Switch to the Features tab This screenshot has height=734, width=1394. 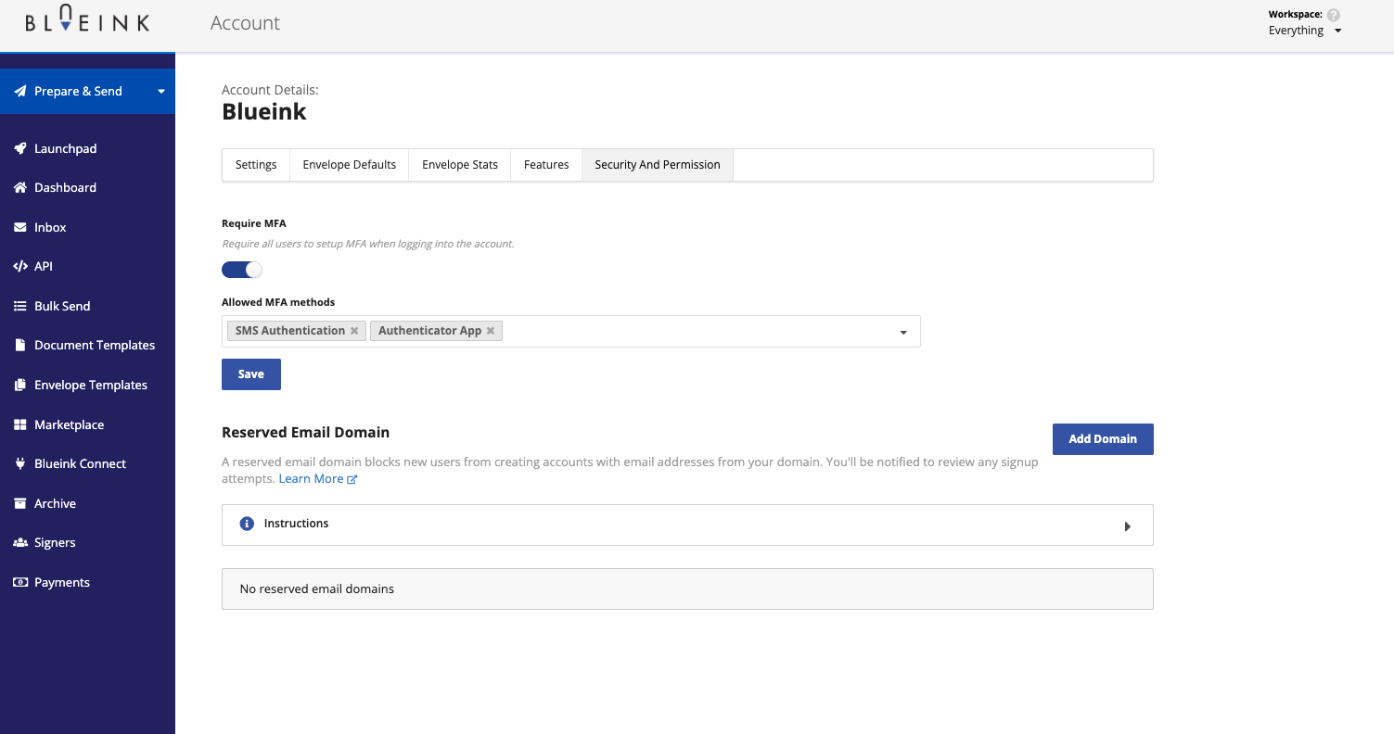(546, 165)
